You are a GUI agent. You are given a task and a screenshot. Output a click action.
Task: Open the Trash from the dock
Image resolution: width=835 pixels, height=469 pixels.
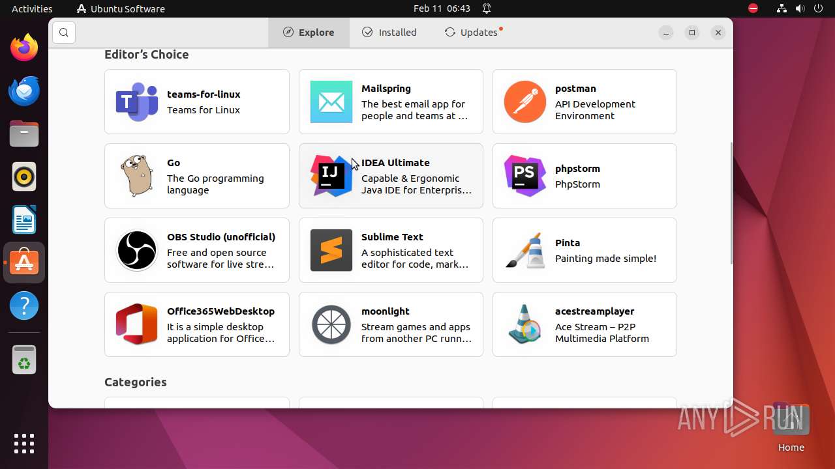[24, 360]
